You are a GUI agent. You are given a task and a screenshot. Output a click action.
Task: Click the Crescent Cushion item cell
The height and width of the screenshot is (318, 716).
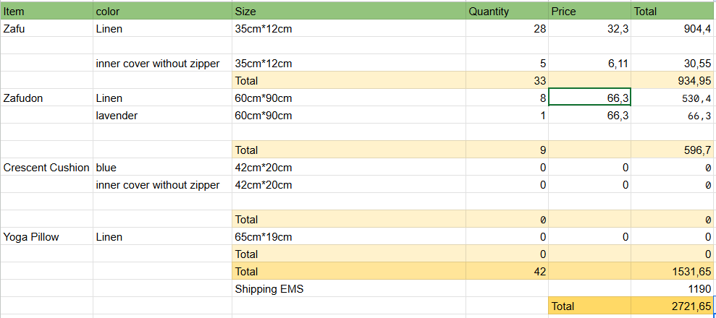pyautogui.click(x=46, y=167)
